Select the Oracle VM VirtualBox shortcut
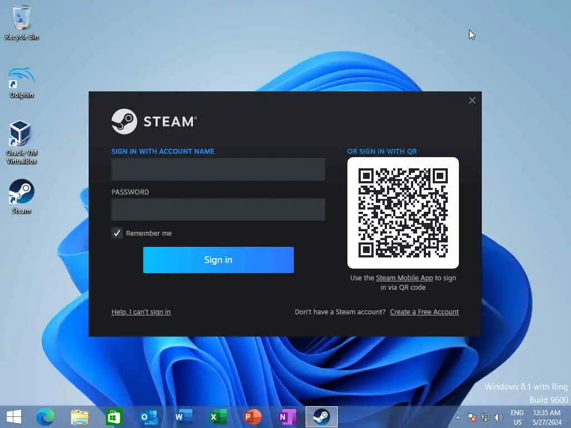 point(22,143)
